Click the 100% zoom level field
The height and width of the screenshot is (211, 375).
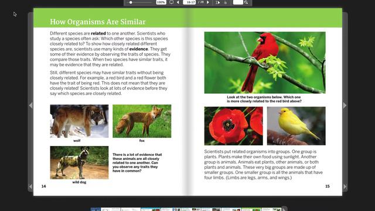tap(161, 2)
